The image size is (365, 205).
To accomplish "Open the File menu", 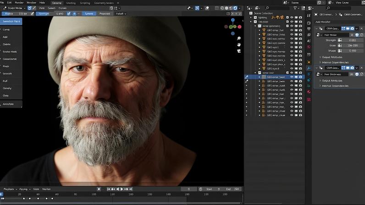I will [2, 3].
